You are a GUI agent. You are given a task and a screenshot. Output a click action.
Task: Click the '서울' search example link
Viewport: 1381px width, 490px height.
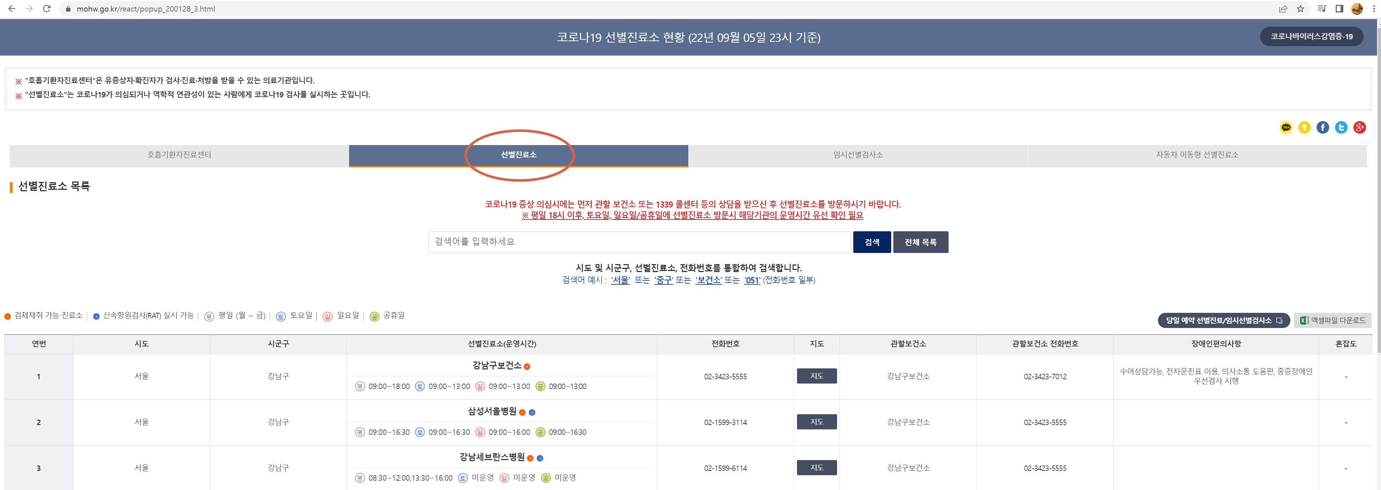click(620, 280)
